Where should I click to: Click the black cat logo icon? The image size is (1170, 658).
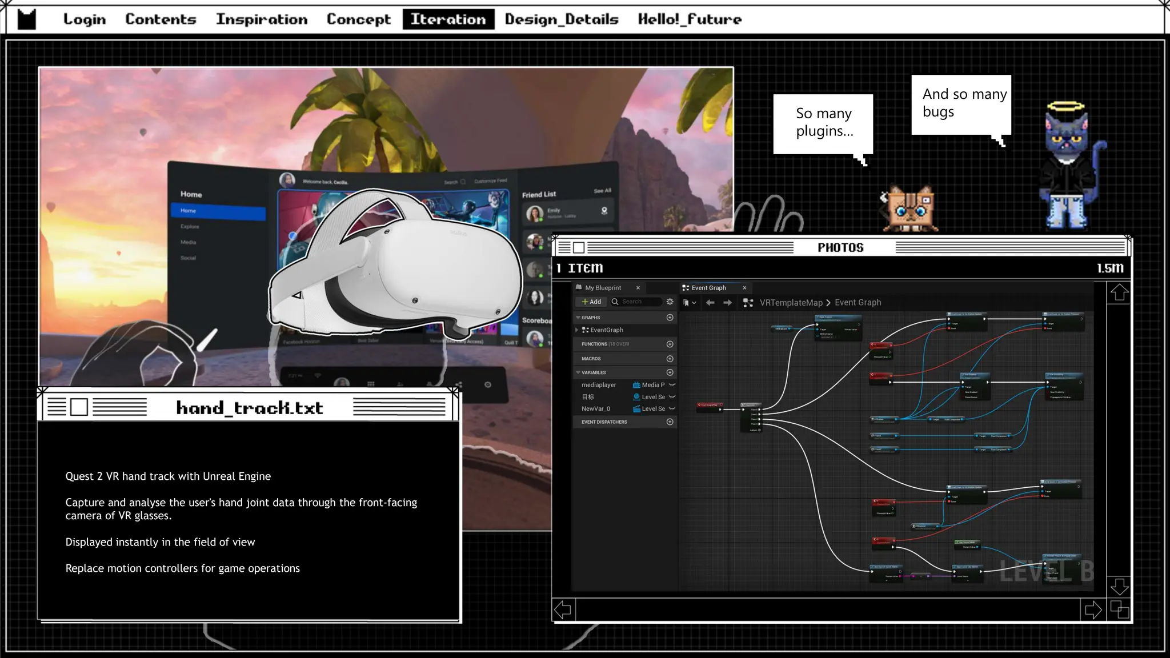pos(26,19)
